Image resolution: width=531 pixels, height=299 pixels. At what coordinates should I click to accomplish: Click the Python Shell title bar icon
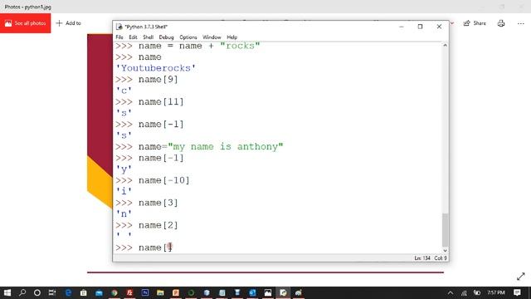click(119, 27)
